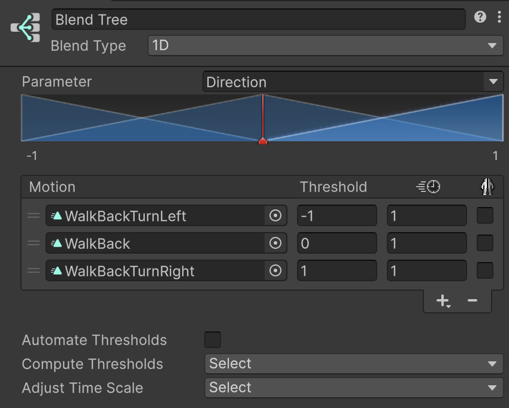Click the mirror column header icon

[487, 187]
